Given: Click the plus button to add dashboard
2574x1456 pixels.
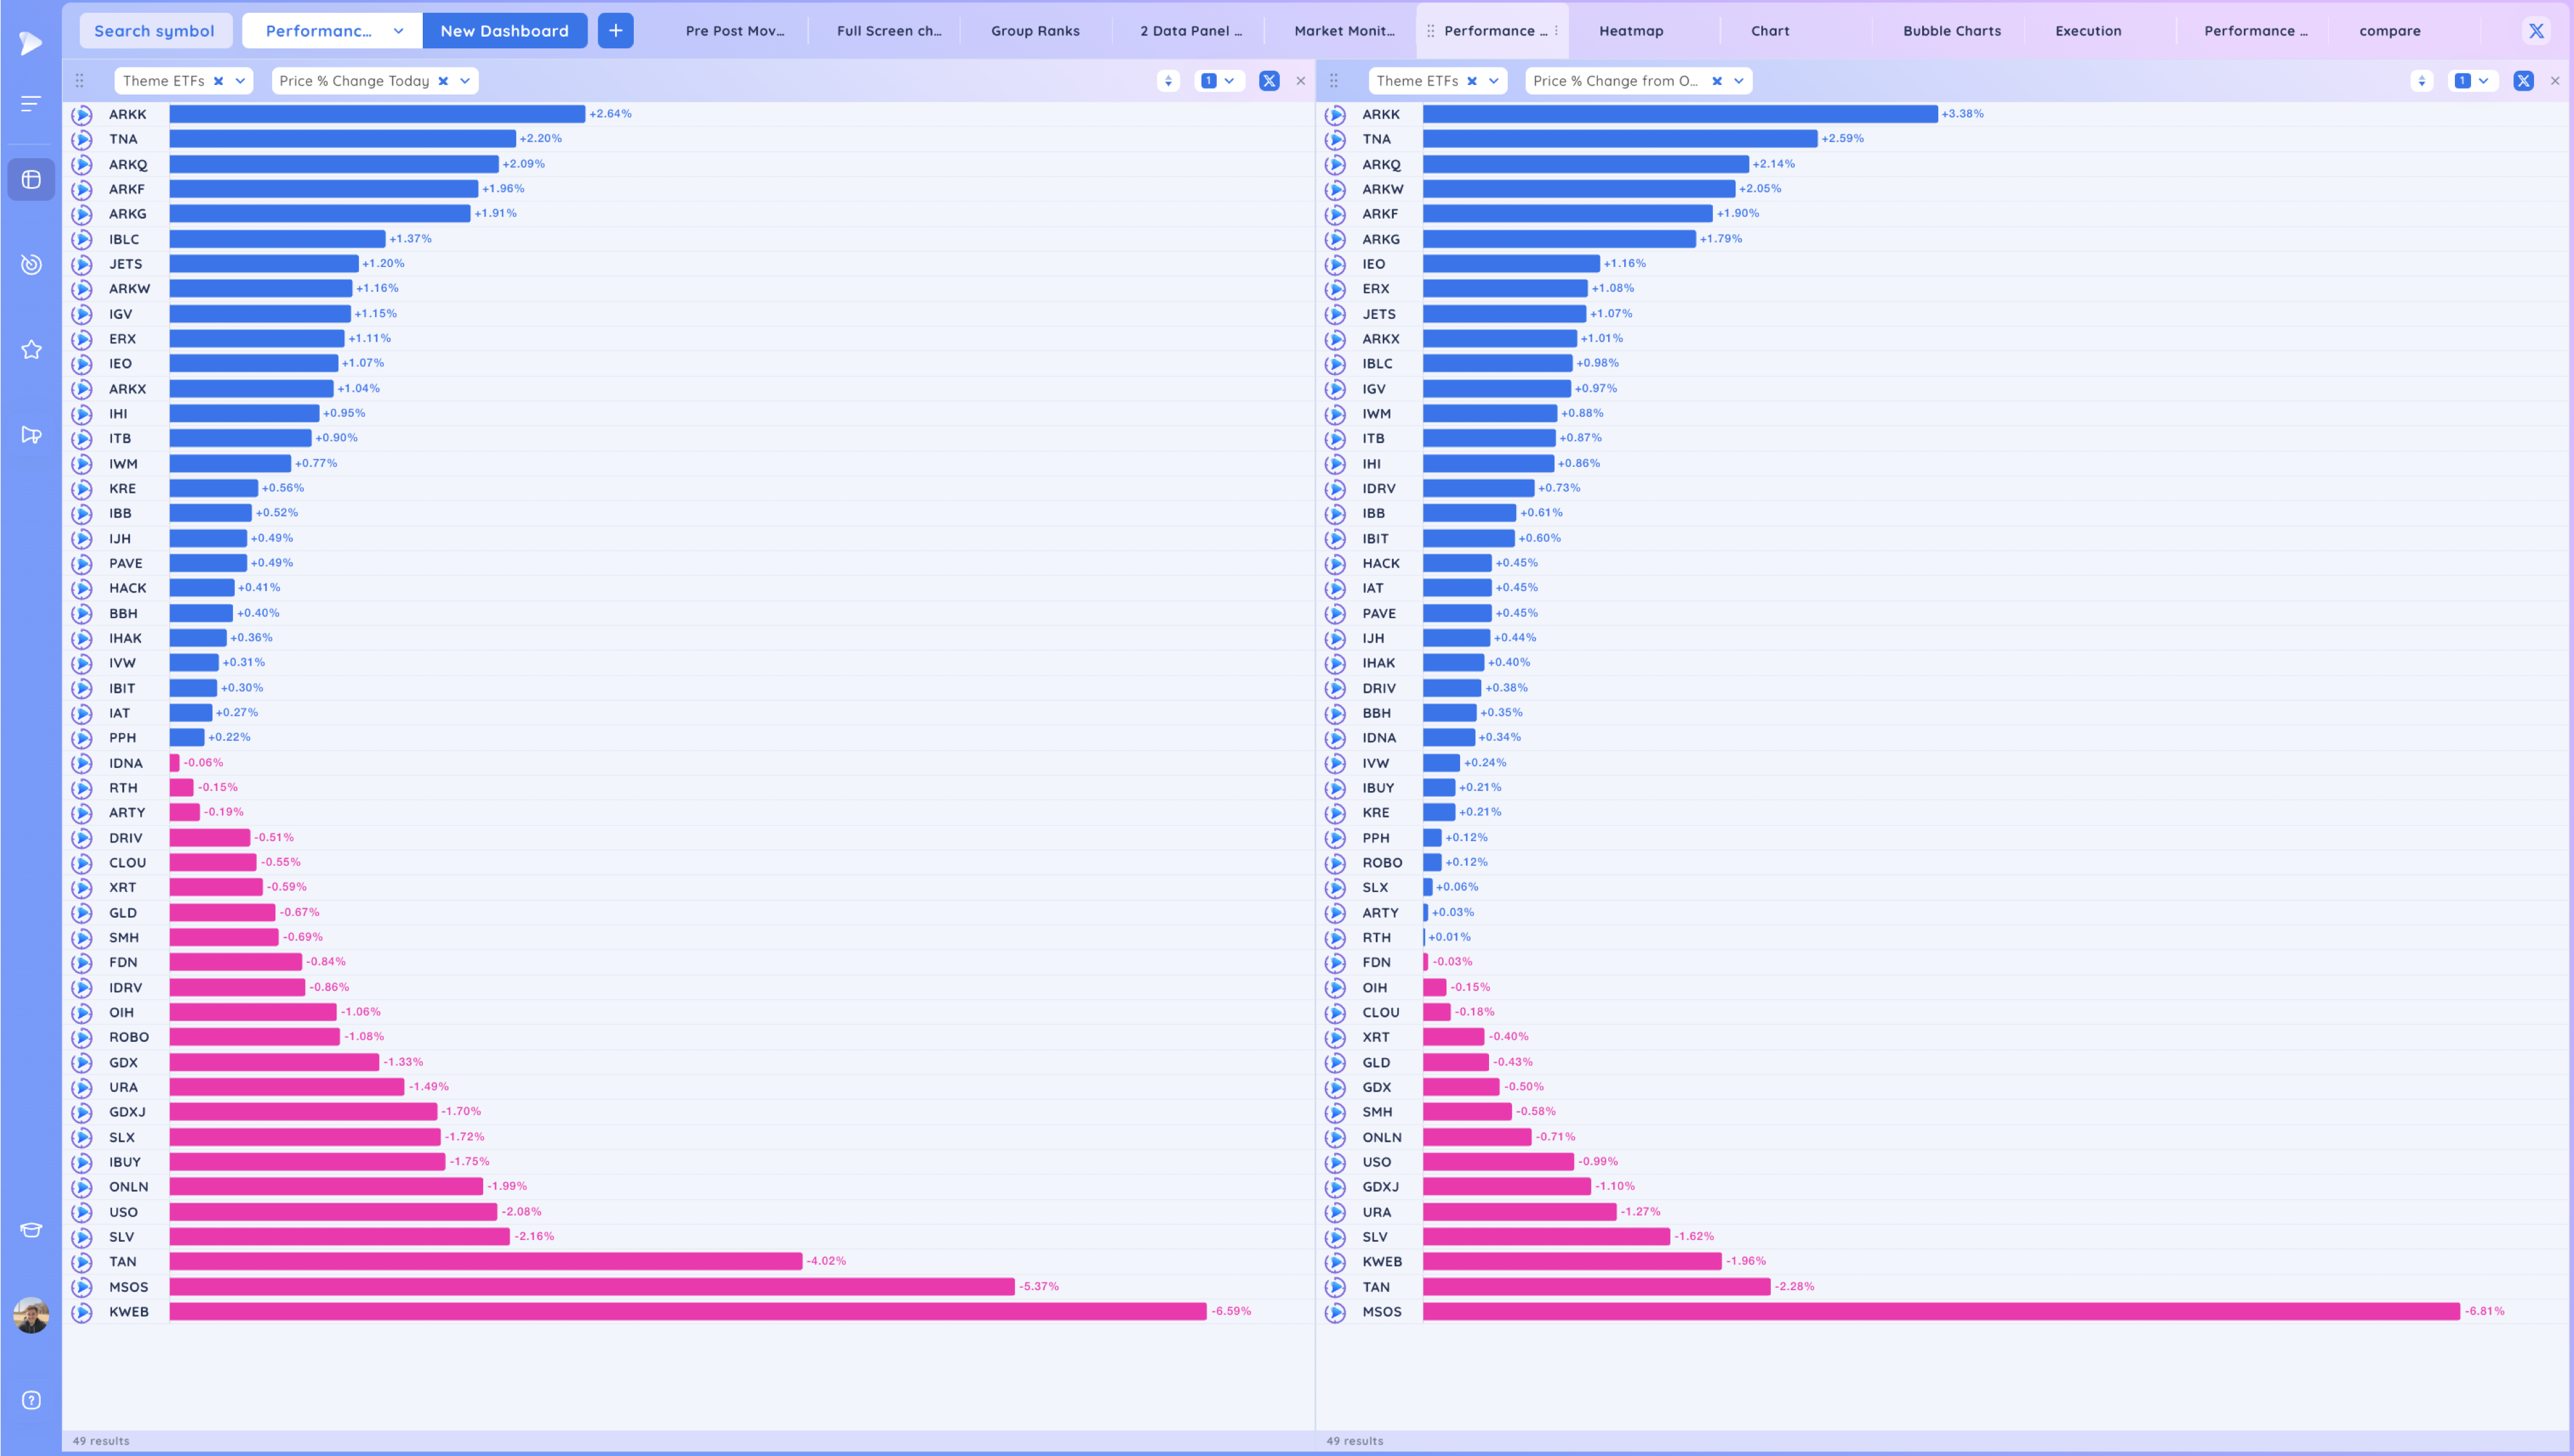Looking at the screenshot, I should click(615, 31).
